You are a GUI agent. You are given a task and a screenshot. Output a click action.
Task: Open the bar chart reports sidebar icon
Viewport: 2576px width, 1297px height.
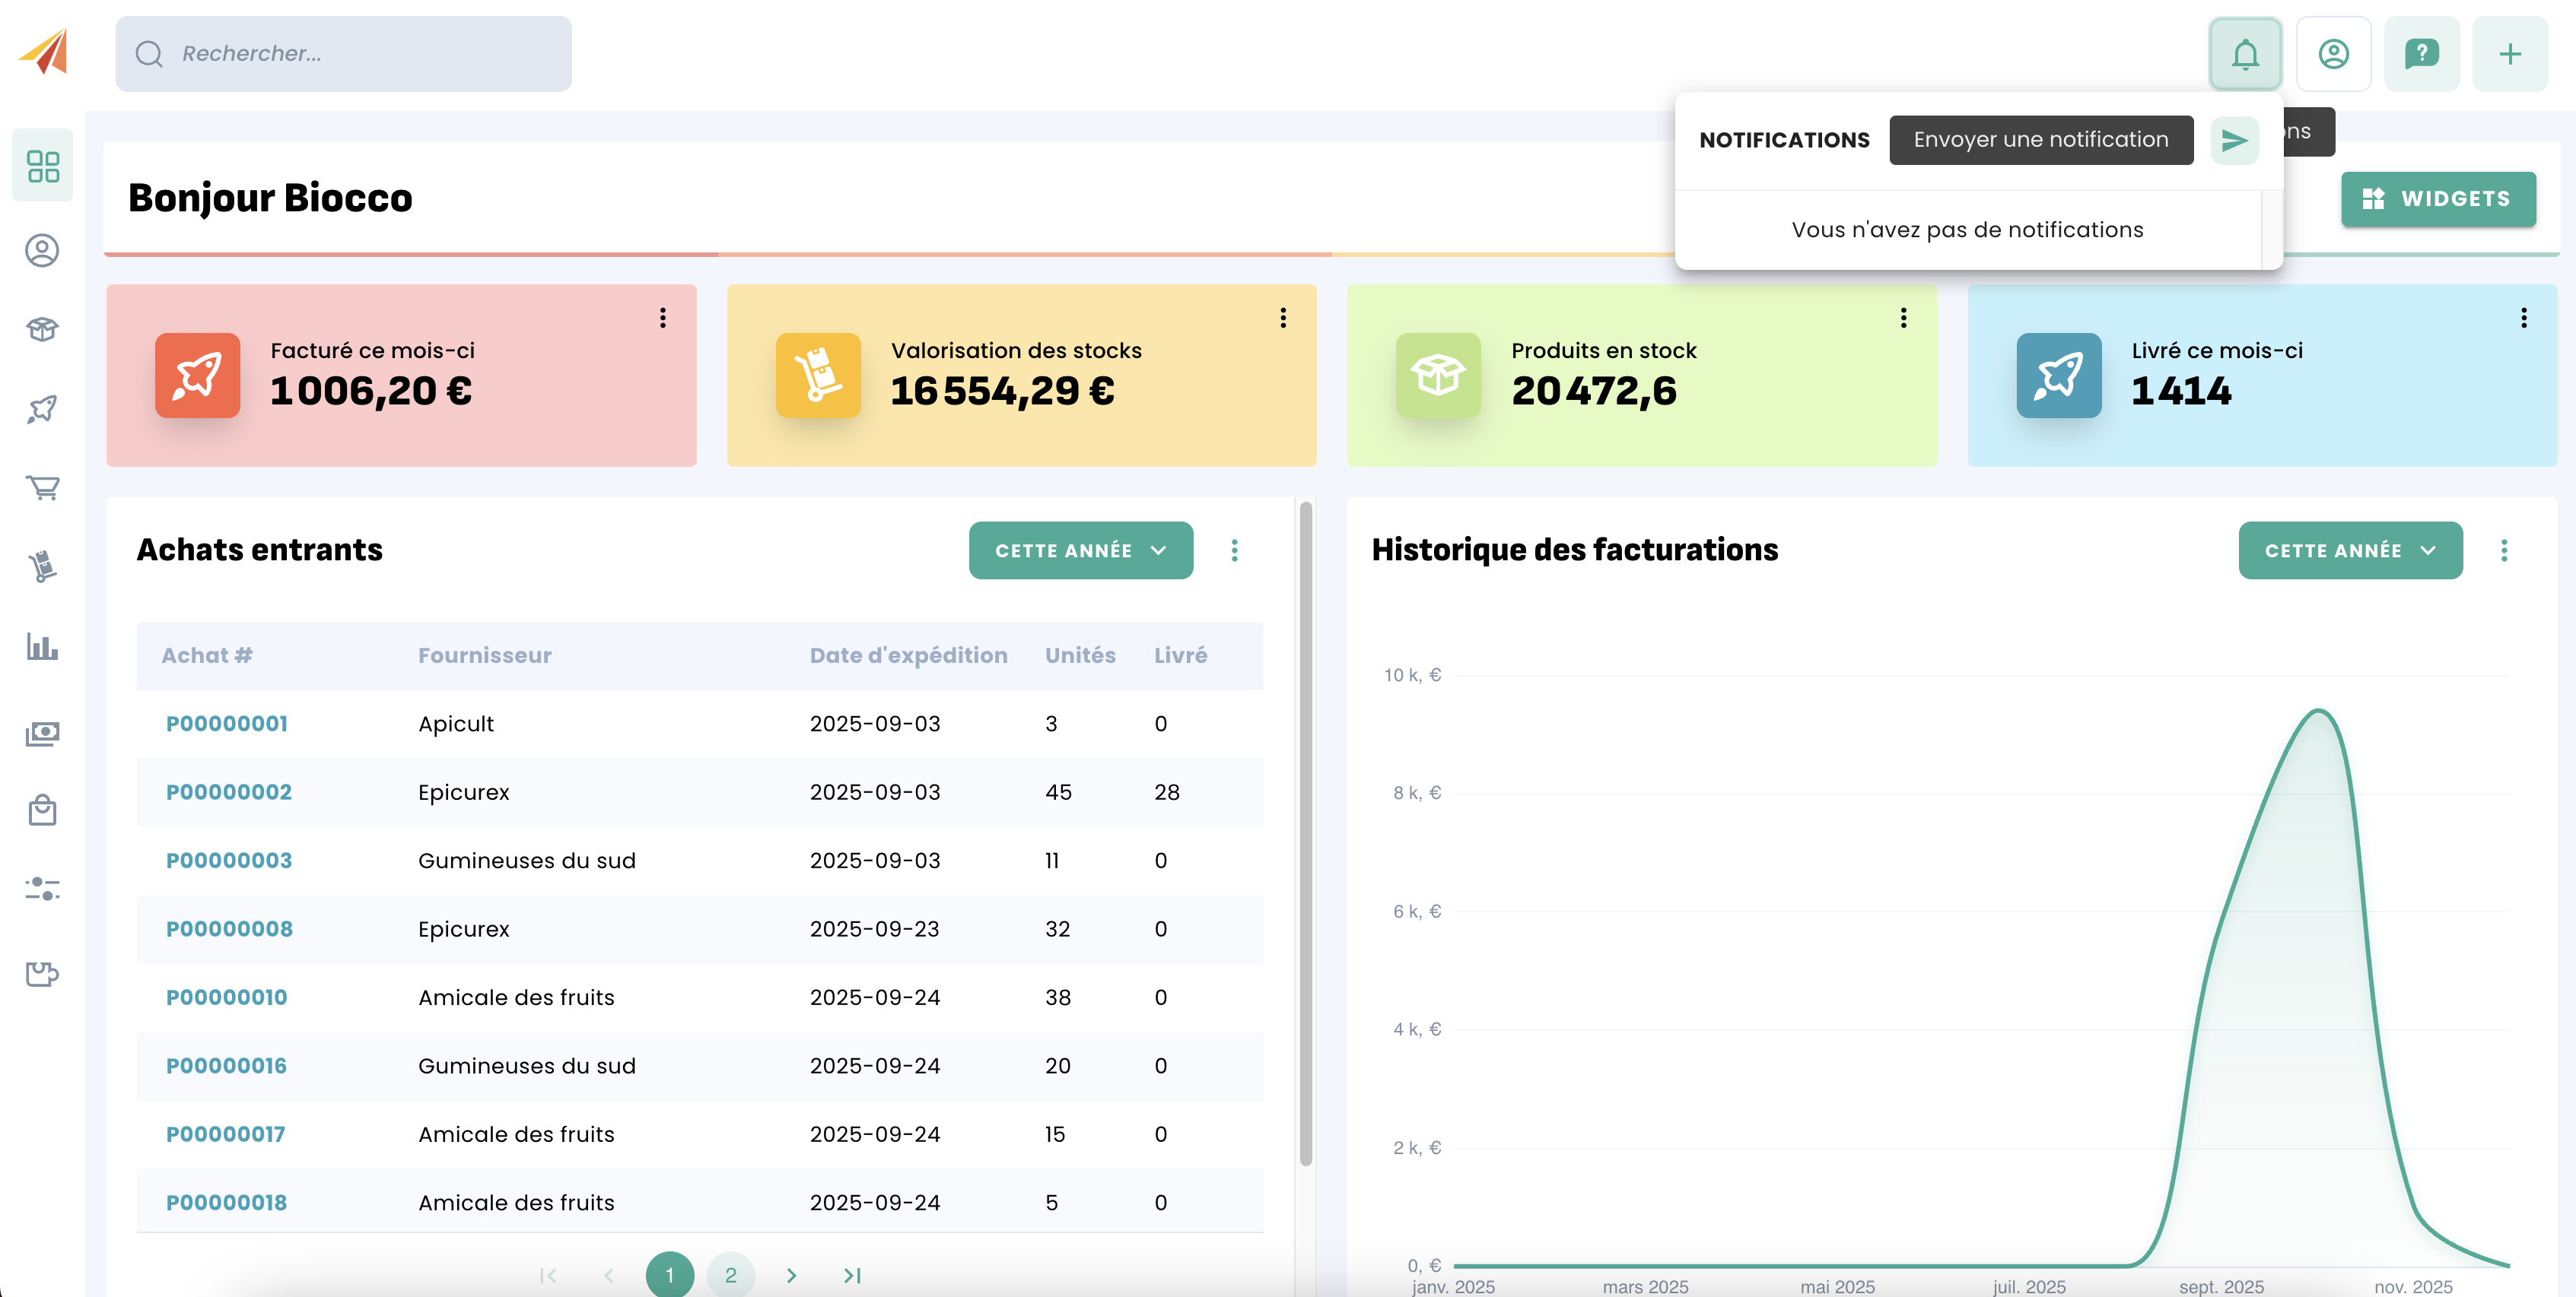pos(42,646)
